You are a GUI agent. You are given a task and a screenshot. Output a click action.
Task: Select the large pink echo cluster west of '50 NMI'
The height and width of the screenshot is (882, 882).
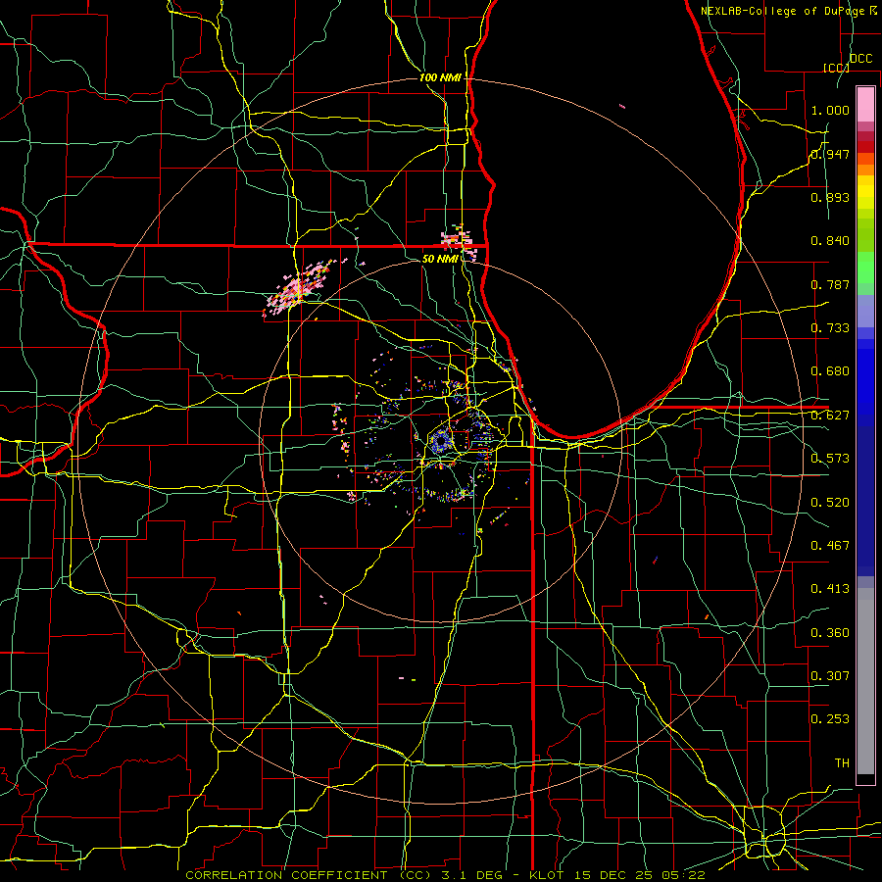point(298,288)
